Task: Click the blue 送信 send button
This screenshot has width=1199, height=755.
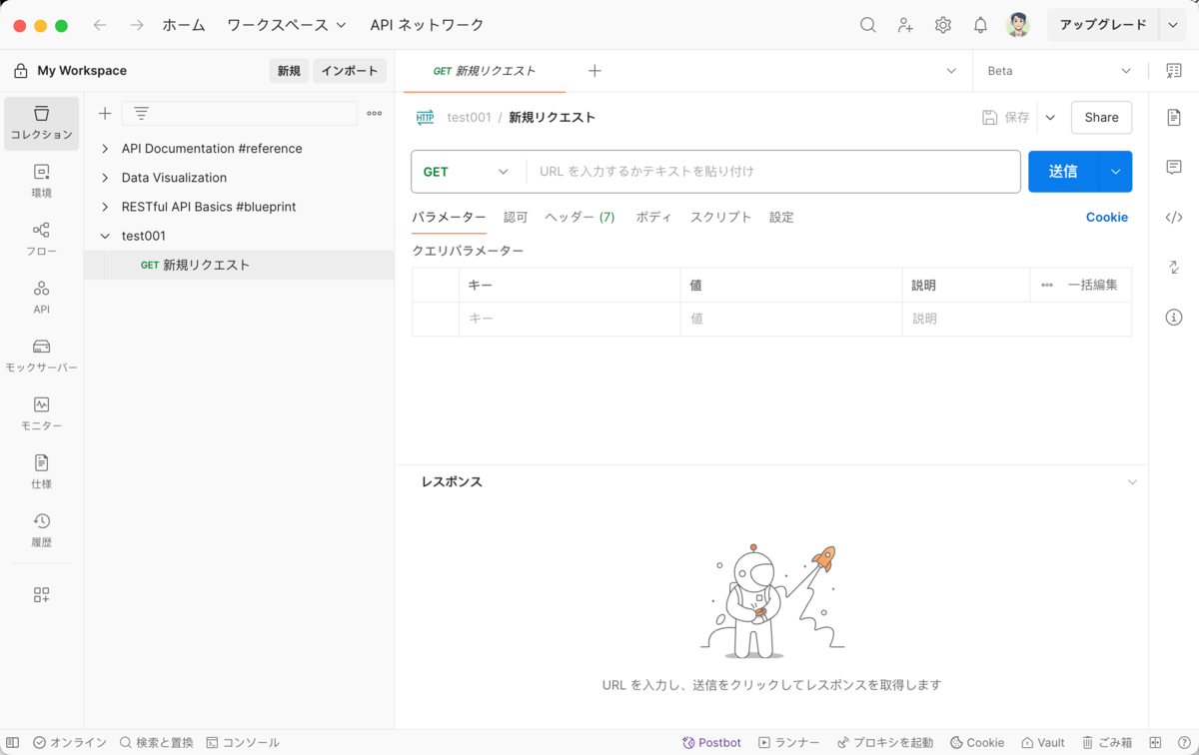Action: pos(1063,172)
